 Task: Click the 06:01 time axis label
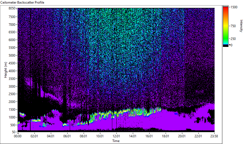pyautogui.click(x=67, y=136)
